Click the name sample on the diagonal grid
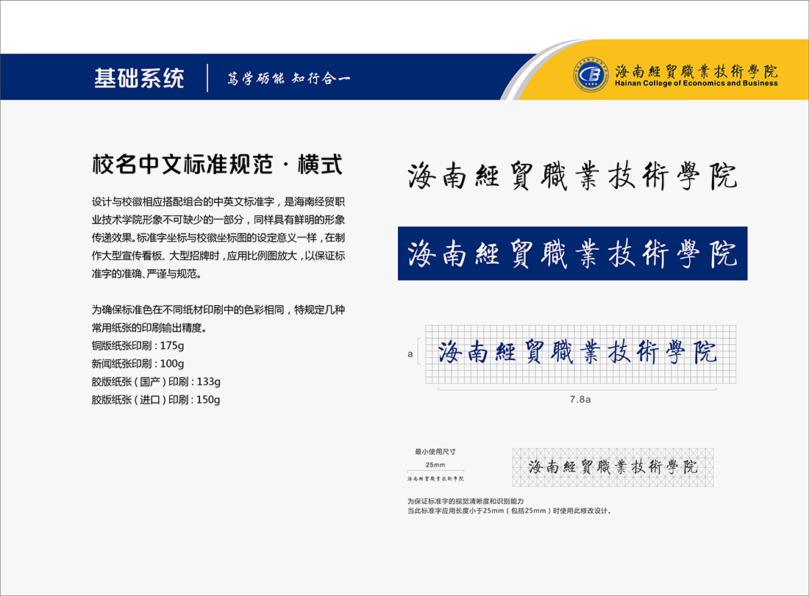The width and height of the screenshot is (809, 596). (x=612, y=467)
